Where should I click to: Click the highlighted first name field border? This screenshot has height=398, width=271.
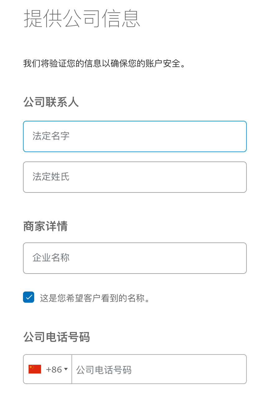[x=135, y=121]
